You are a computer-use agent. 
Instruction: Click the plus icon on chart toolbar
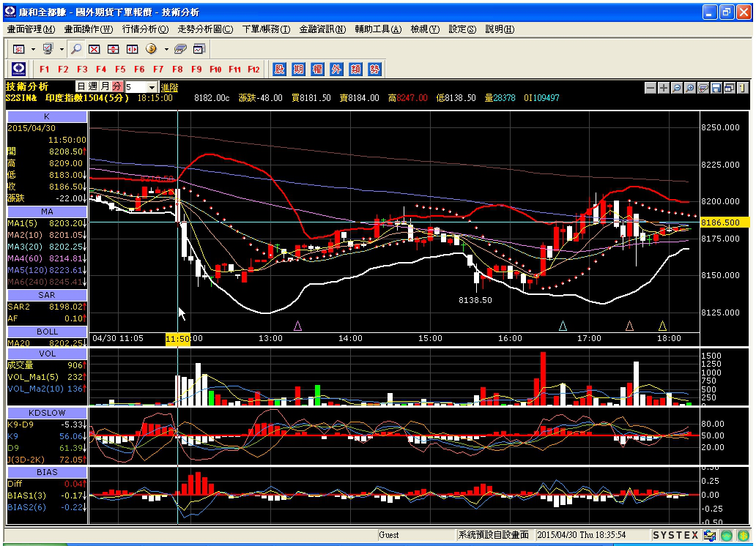664,88
